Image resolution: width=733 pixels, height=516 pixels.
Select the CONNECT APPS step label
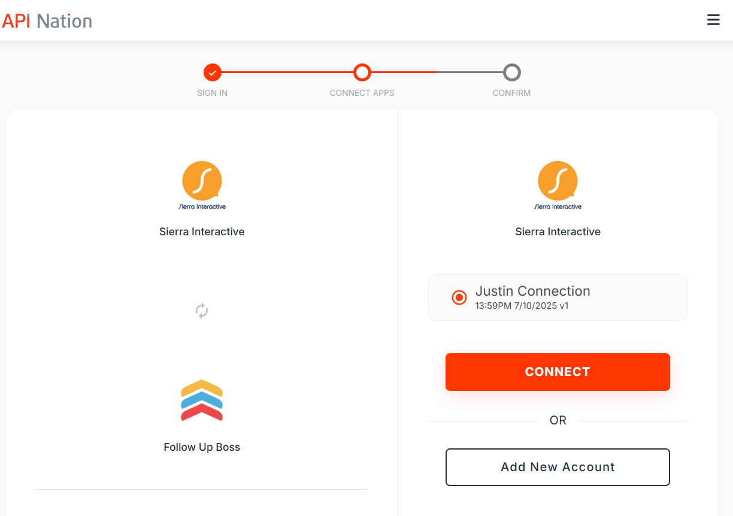(x=362, y=93)
